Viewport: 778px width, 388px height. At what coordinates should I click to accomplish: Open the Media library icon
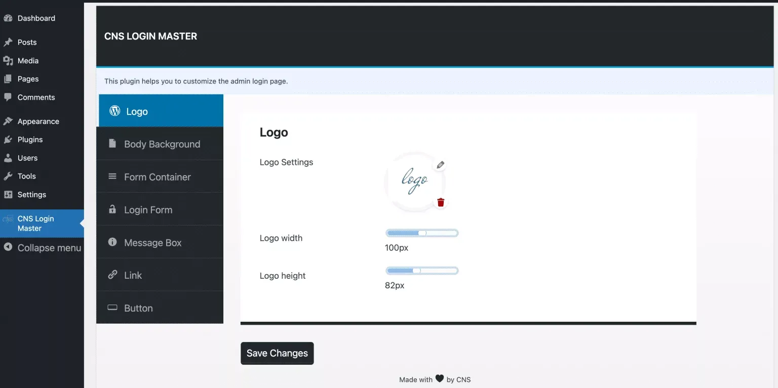tap(9, 60)
